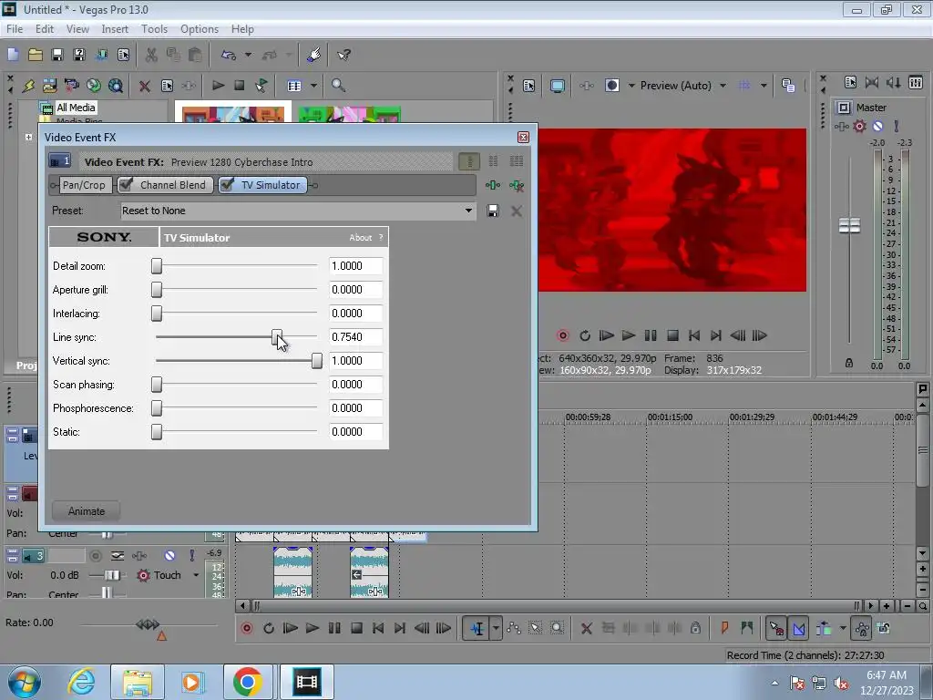Click the Animate button
933x700 pixels.
click(87, 511)
